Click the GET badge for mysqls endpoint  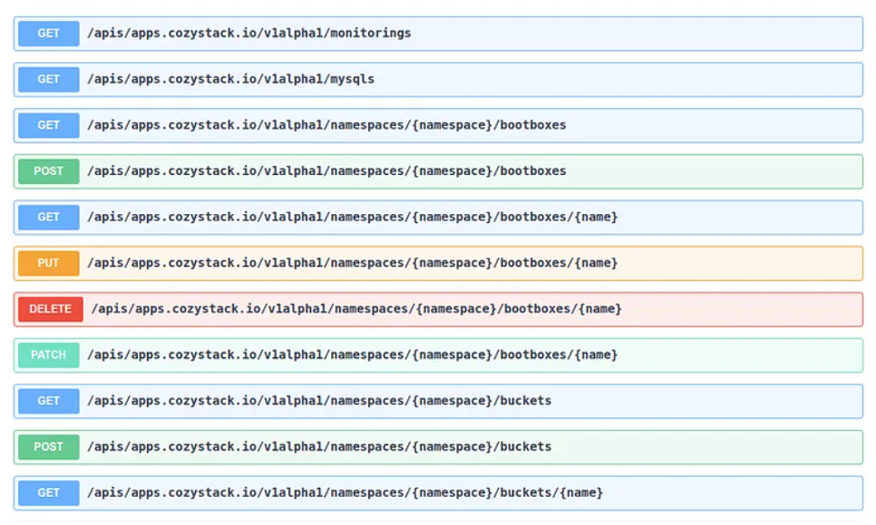point(48,79)
